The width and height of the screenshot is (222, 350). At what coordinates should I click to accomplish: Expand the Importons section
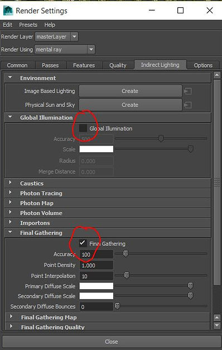10,222
